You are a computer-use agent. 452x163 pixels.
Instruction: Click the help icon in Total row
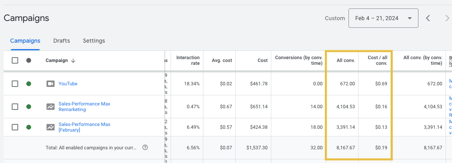[145, 148]
